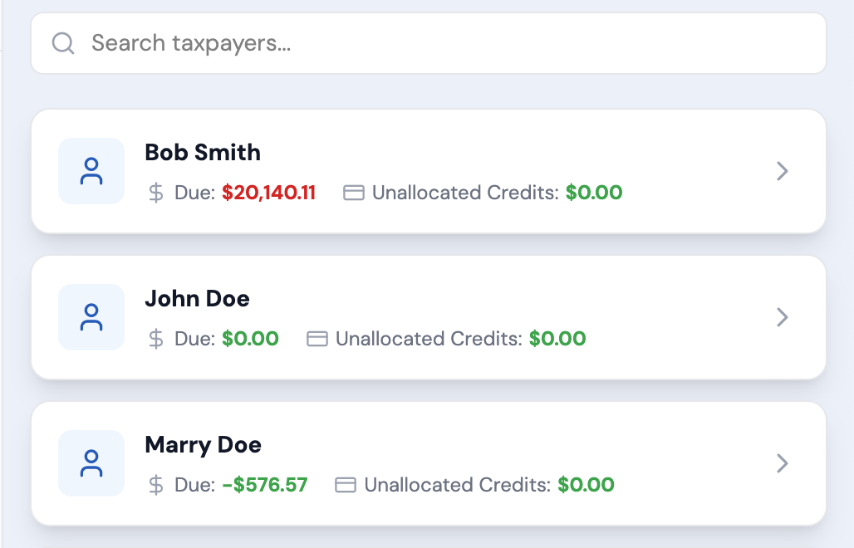854x548 pixels.
Task: Focus the Search taxpayers input field
Action: click(449, 43)
